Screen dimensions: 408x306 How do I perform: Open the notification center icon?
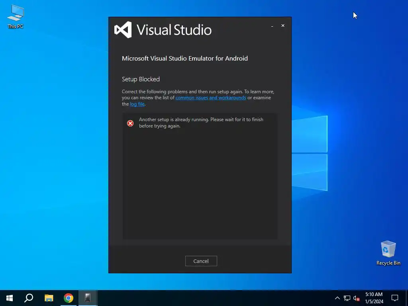pos(395,298)
